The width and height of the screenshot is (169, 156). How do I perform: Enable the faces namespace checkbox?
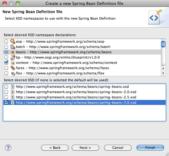tap(6, 68)
